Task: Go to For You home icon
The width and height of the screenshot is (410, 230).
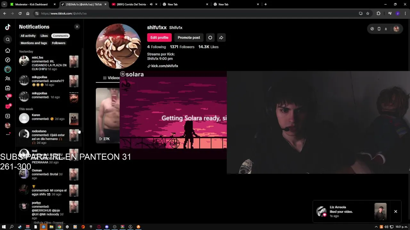Action: click(8, 50)
